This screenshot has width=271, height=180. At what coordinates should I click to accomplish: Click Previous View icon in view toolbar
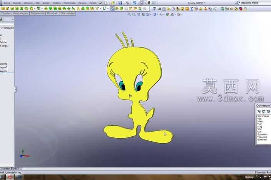pos(139,15)
